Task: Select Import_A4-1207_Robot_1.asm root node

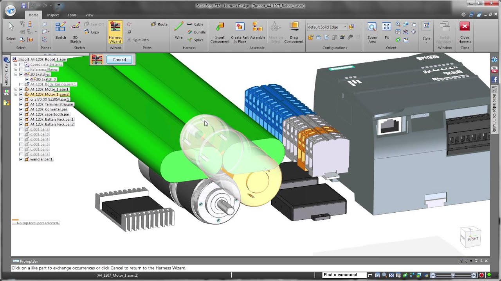Action: tap(42, 59)
